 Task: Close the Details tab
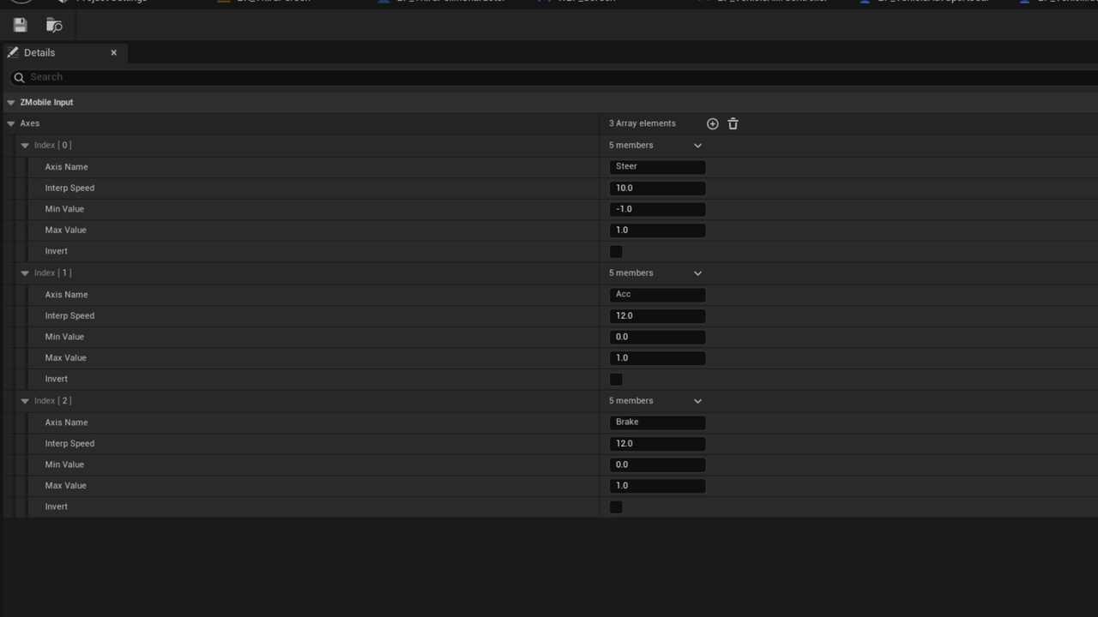[x=113, y=52]
